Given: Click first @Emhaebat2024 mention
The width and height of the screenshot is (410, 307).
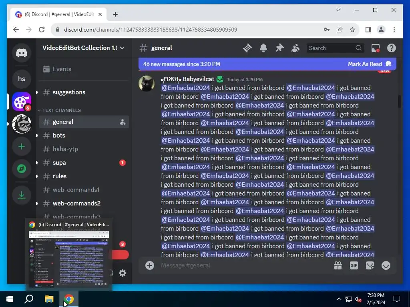Looking at the screenshot, I should pos(186,88).
